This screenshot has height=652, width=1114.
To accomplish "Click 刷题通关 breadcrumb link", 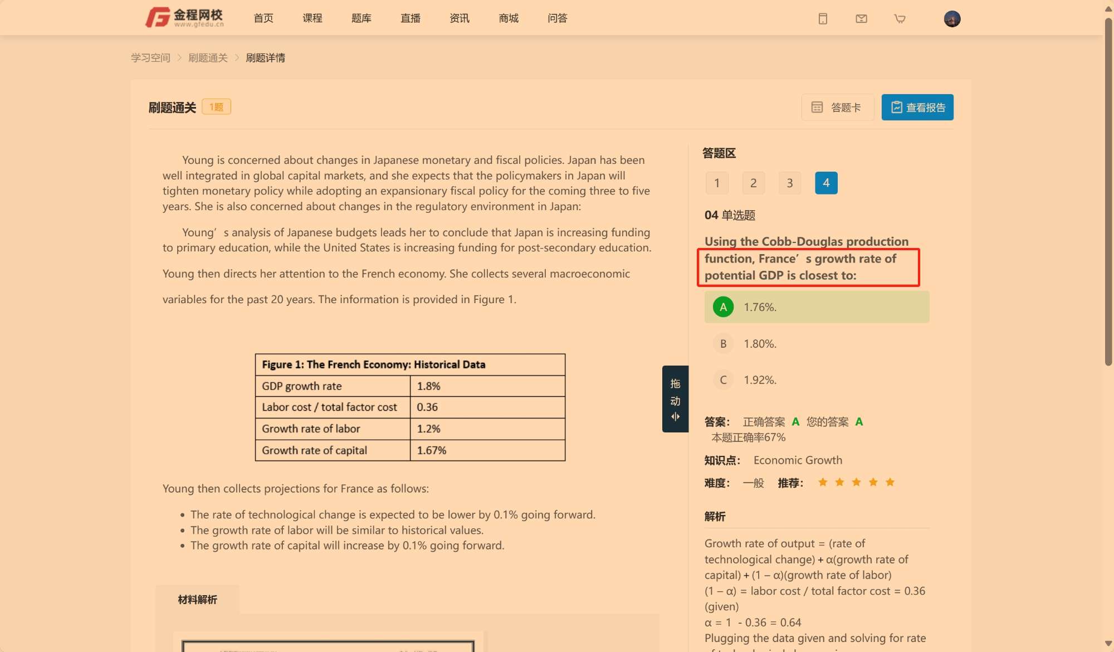I will pyautogui.click(x=208, y=58).
